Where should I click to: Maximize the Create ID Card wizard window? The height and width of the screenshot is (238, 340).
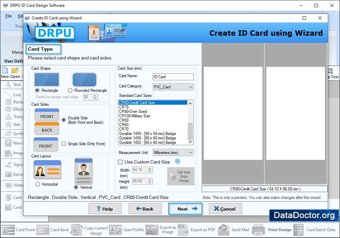point(304,18)
